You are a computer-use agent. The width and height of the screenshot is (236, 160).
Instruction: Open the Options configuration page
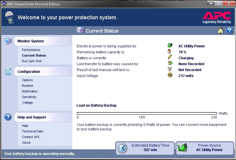27,80
